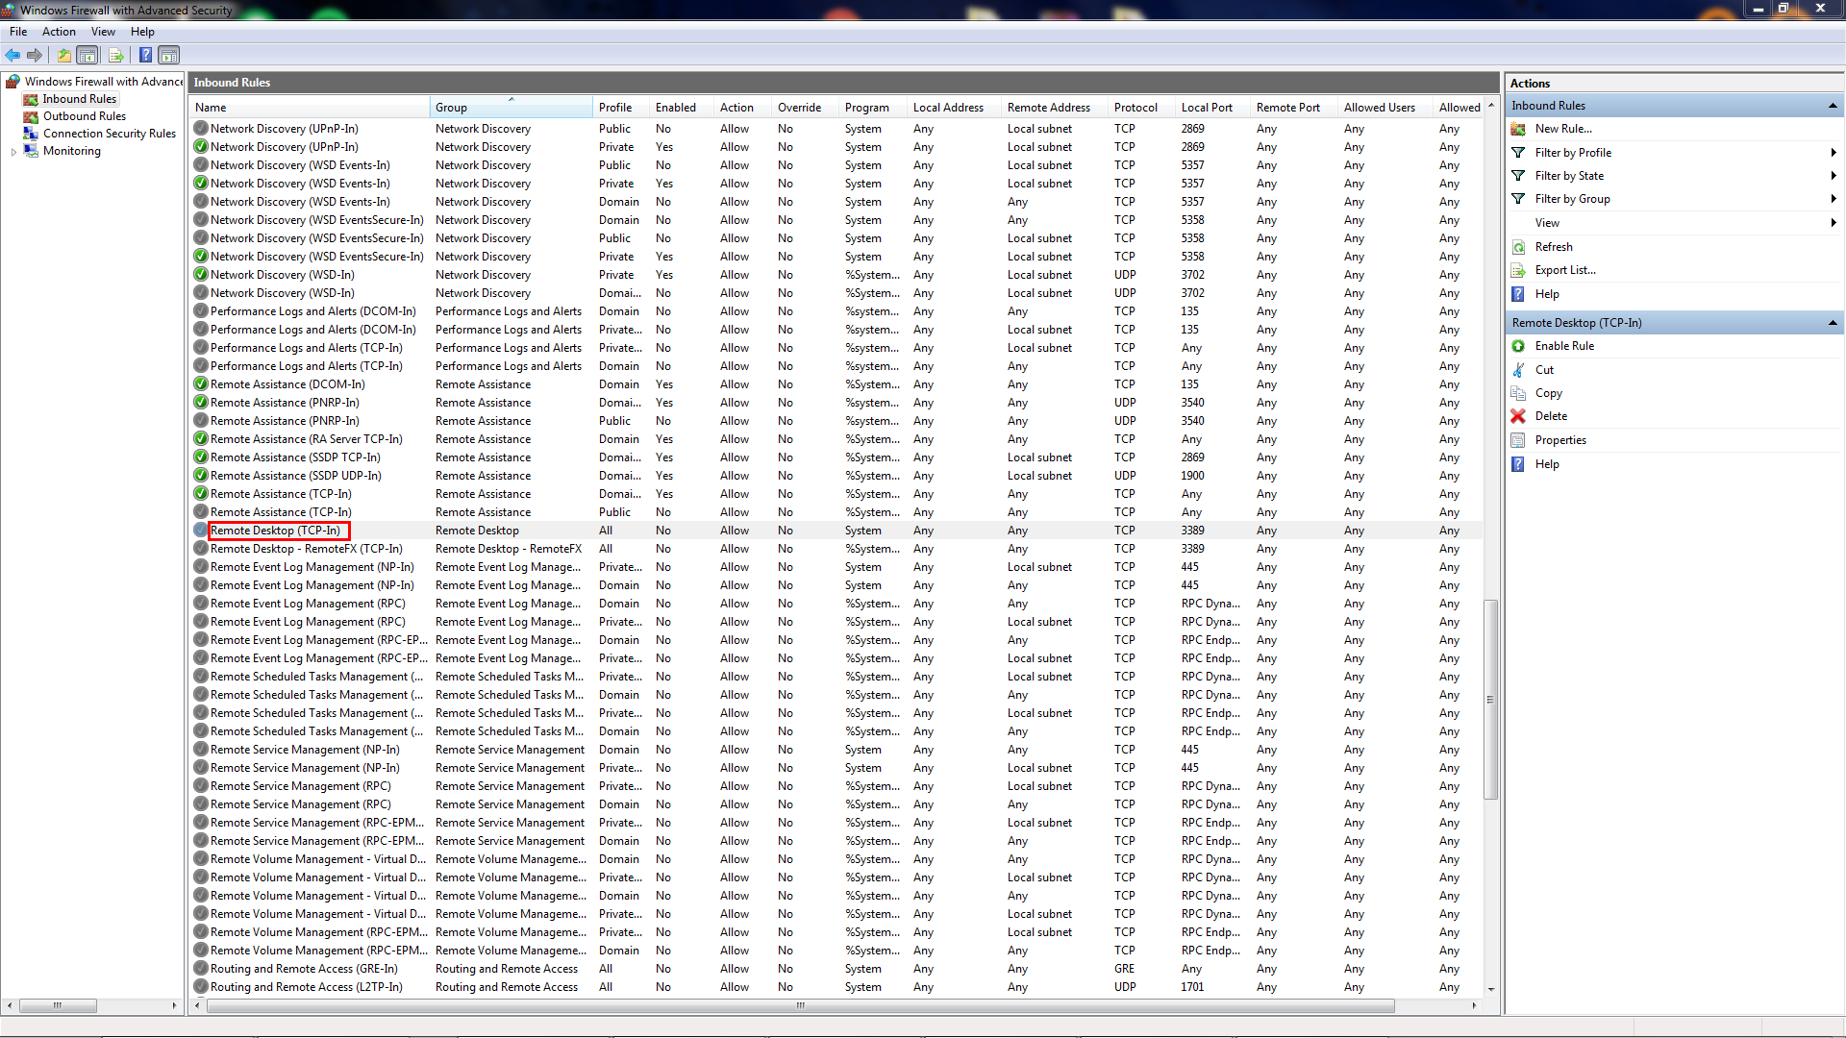Viewport: 1846px width, 1038px height.
Task: Click the tree pane horizontal scrollbar thumb
Action: click(x=58, y=1006)
